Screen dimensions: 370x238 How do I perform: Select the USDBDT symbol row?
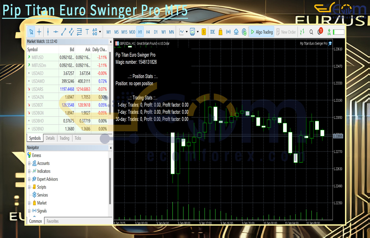[67, 105]
